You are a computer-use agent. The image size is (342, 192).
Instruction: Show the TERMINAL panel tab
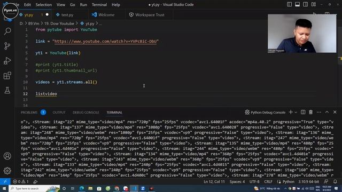point(114,113)
